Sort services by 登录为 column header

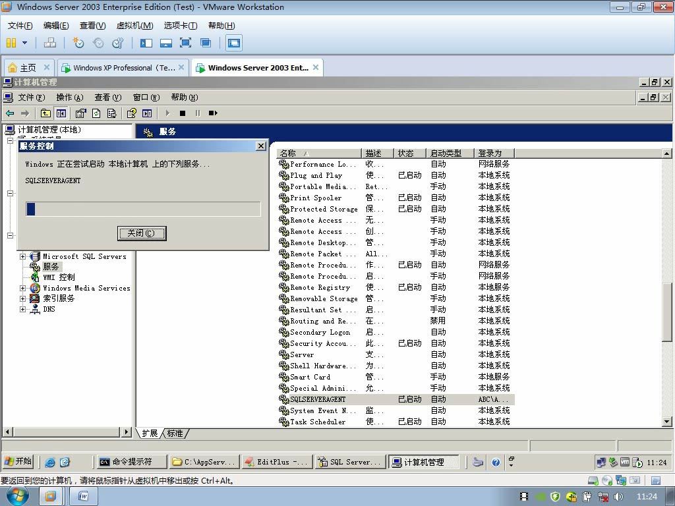(494, 153)
